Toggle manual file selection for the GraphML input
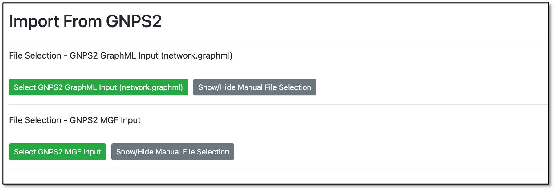This screenshot has width=555, height=190. [x=255, y=87]
